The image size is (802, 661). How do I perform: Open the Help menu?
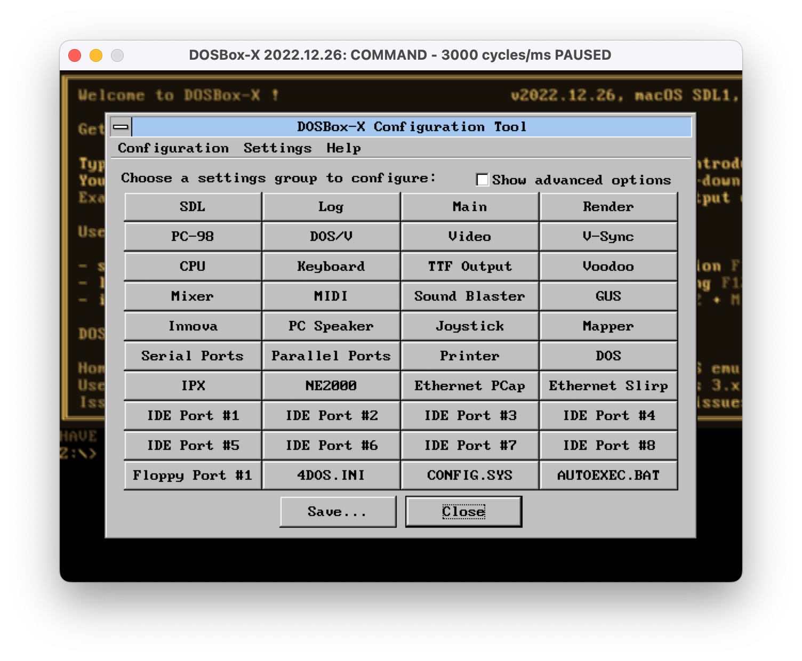pos(343,148)
